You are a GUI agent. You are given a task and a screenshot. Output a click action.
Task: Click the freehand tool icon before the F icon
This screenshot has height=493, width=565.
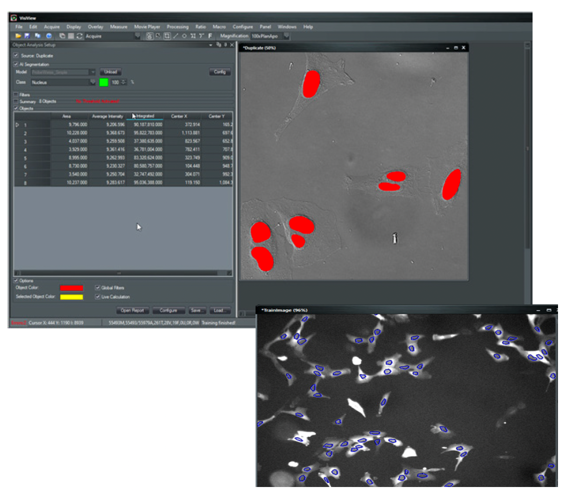202,36
